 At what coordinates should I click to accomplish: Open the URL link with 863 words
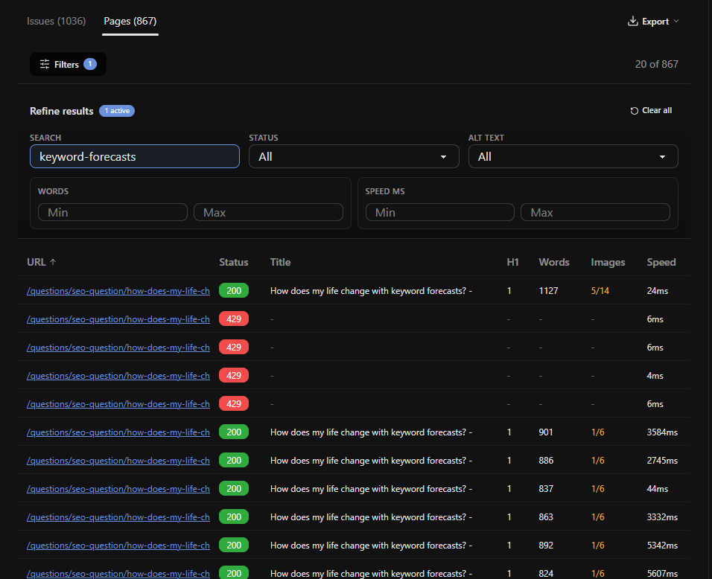coord(118,517)
